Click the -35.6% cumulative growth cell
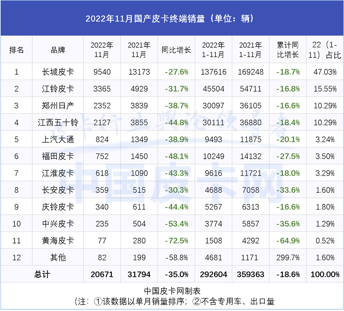The image size is (344, 311). [x=288, y=224]
